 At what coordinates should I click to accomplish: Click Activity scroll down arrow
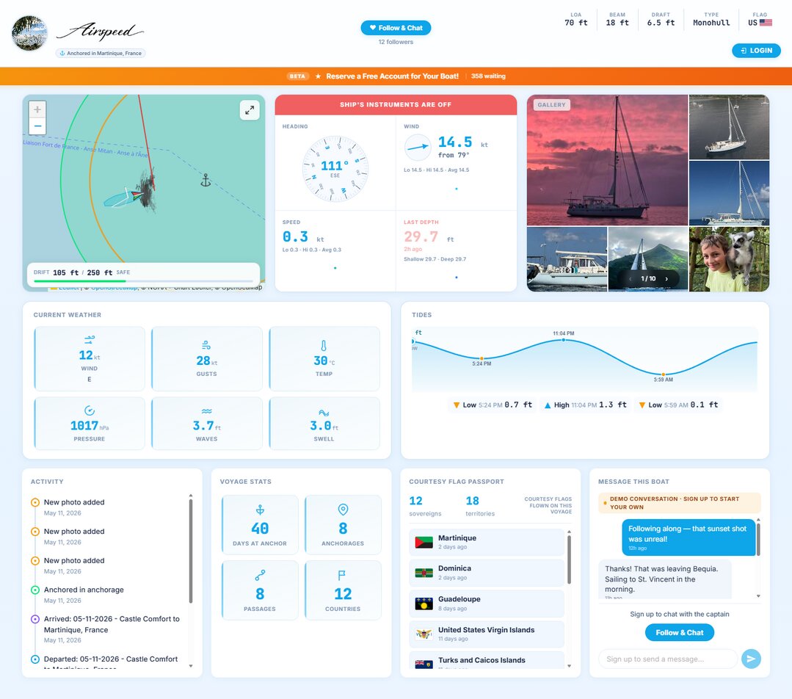[x=190, y=666]
